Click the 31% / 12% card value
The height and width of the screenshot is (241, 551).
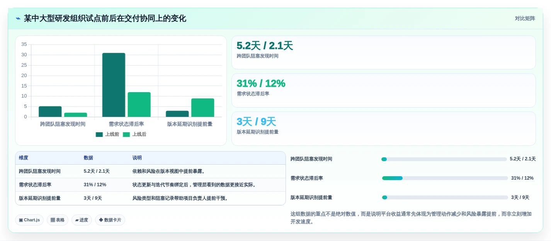pyautogui.click(x=261, y=83)
